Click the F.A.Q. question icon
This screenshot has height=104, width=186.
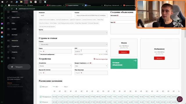[8, 58]
